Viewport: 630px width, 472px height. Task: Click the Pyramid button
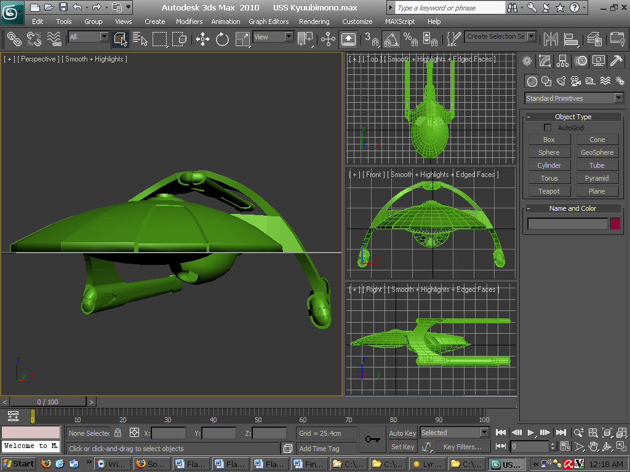[597, 178]
